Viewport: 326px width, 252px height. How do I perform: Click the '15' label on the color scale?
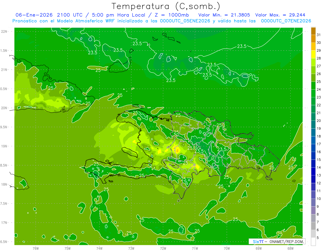[x=319, y=160]
